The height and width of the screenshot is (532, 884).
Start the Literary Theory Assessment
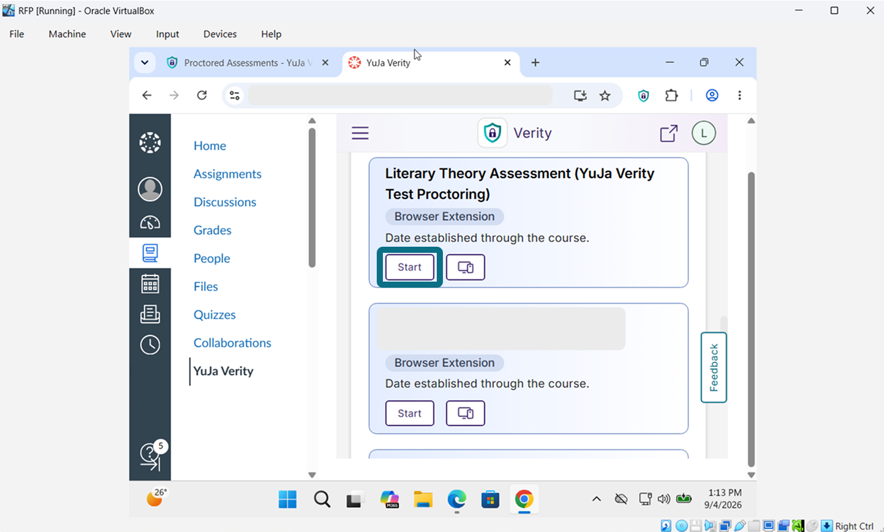pyautogui.click(x=410, y=267)
